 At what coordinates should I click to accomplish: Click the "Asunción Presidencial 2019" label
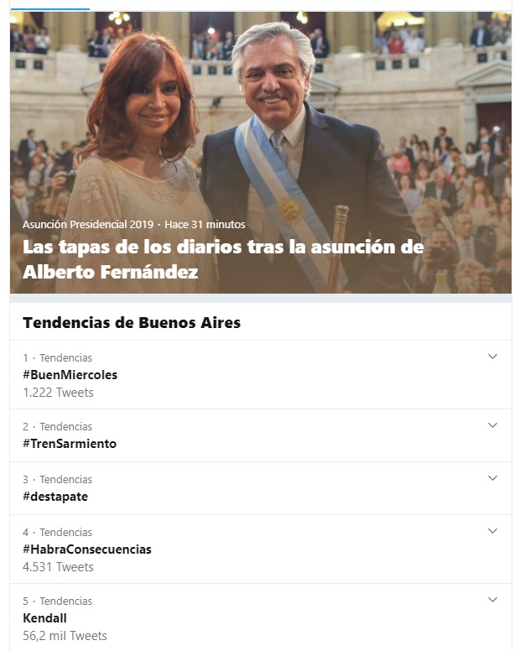[x=90, y=225]
